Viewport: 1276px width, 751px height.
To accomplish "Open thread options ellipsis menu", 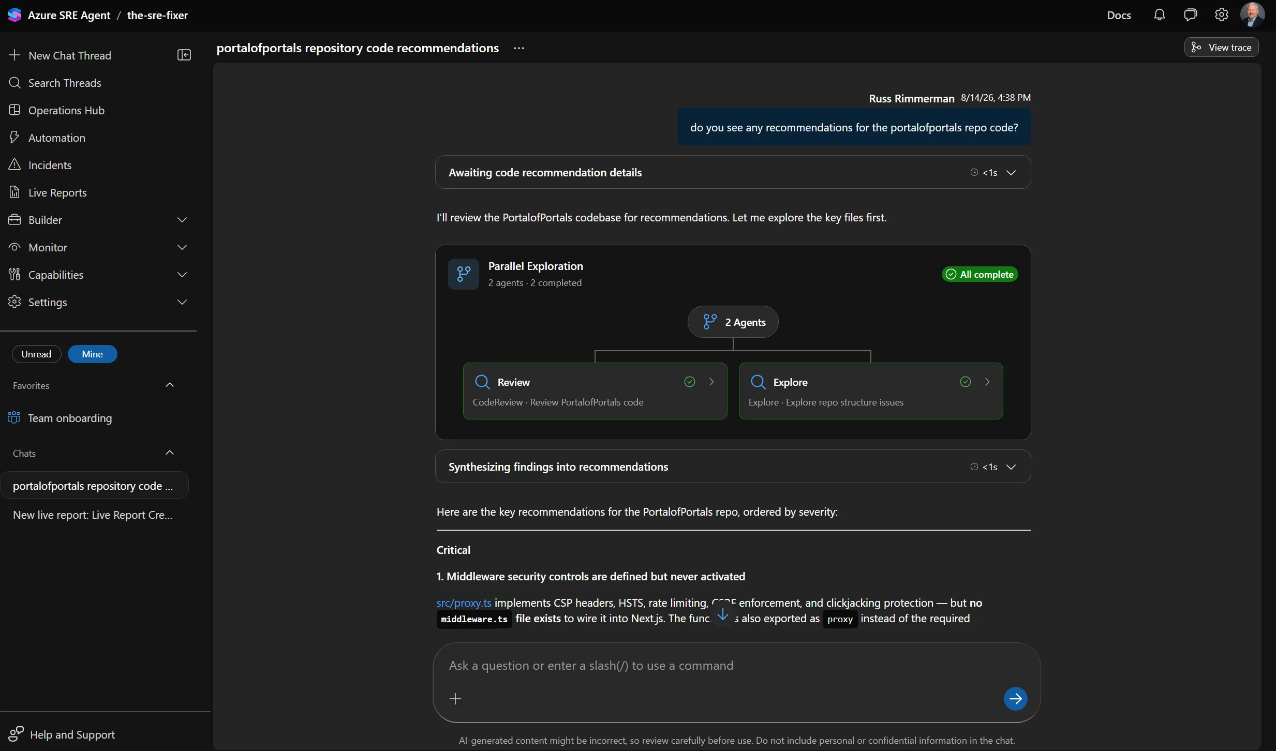I will click(519, 48).
